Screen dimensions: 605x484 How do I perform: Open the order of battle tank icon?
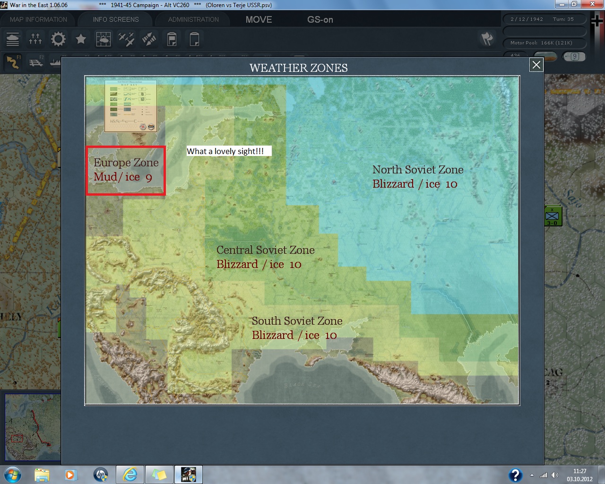(x=13, y=39)
